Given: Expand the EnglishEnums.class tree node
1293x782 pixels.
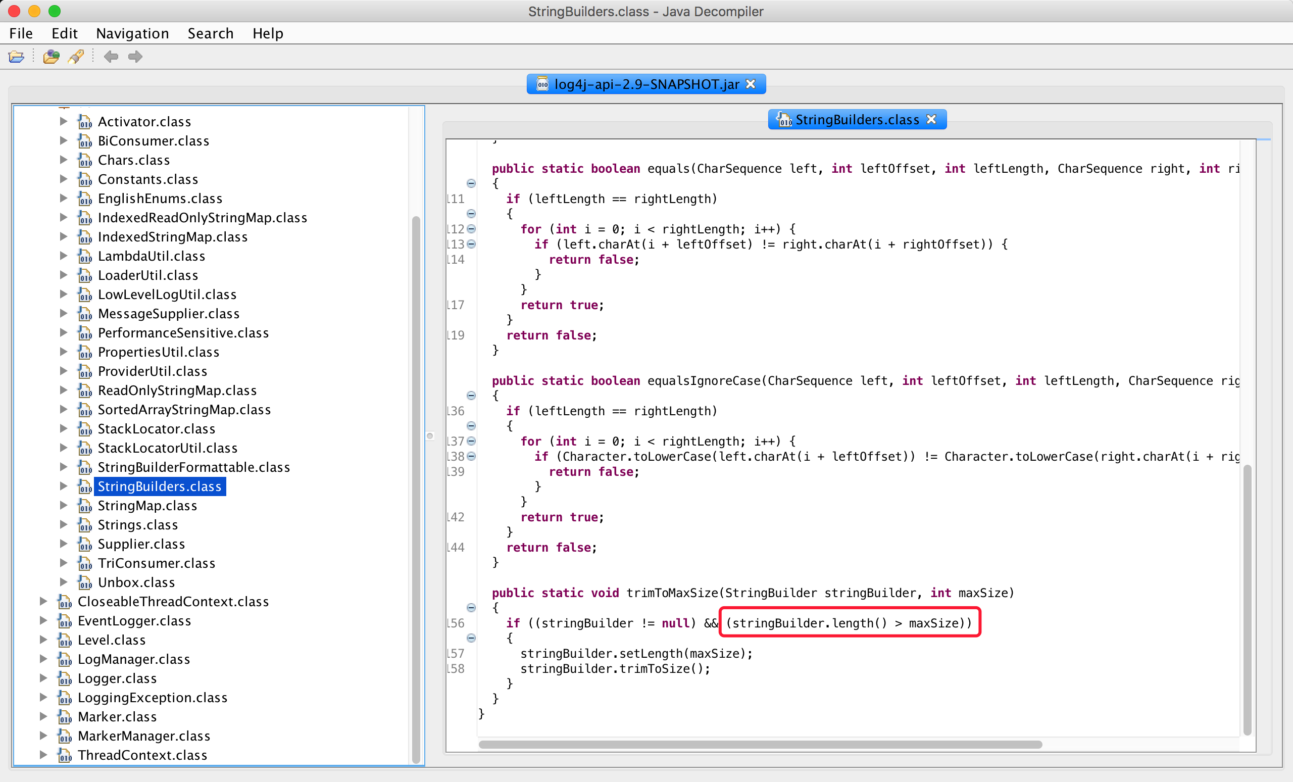Looking at the screenshot, I should pos(64,199).
